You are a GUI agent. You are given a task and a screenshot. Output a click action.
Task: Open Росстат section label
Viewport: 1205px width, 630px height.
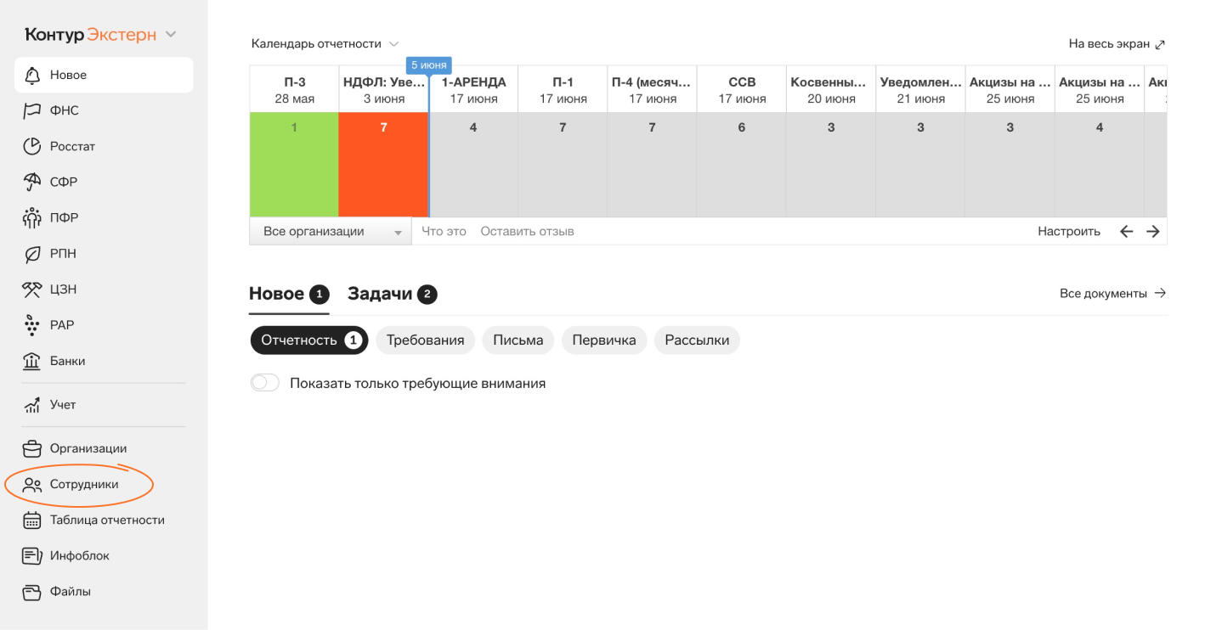tap(72, 146)
